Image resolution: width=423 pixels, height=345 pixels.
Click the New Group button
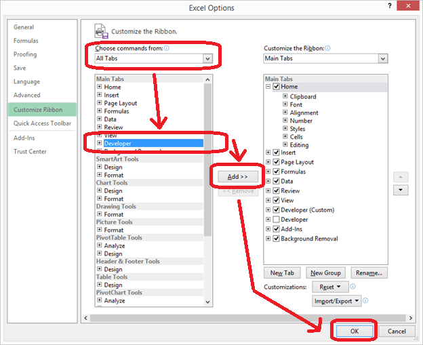coord(325,272)
